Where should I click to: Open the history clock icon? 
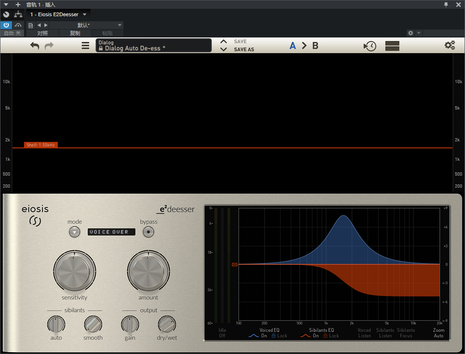[x=370, y=46]
